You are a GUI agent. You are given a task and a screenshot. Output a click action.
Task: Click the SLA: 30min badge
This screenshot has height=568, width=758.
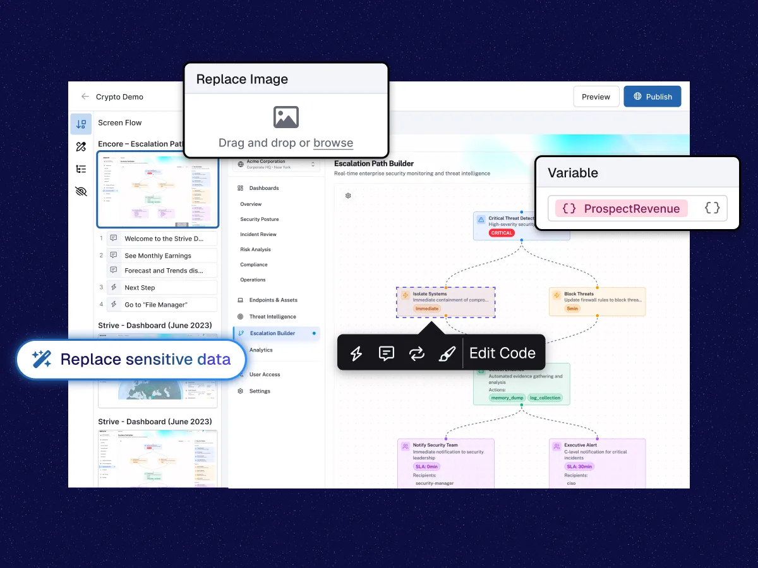[x=579, y=466]
